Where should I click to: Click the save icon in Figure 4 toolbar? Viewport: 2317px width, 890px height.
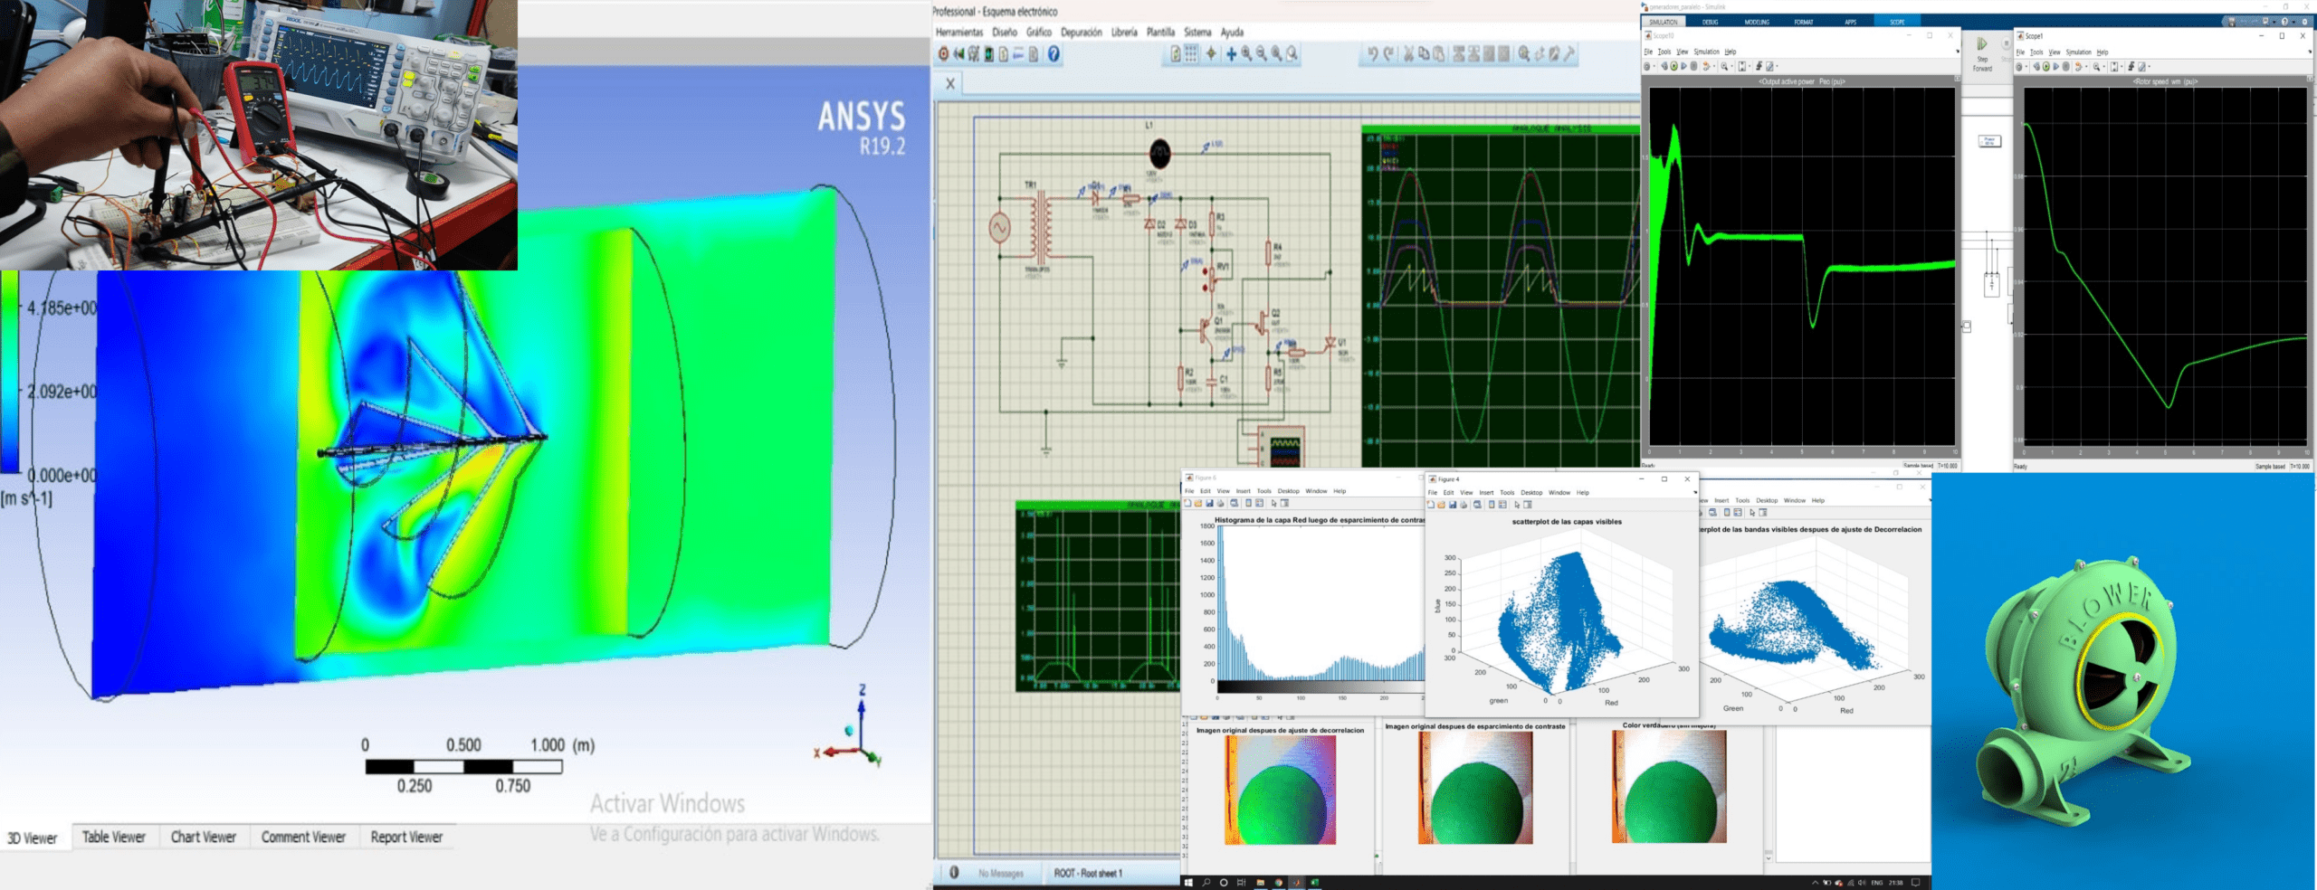click(1453, 505)
